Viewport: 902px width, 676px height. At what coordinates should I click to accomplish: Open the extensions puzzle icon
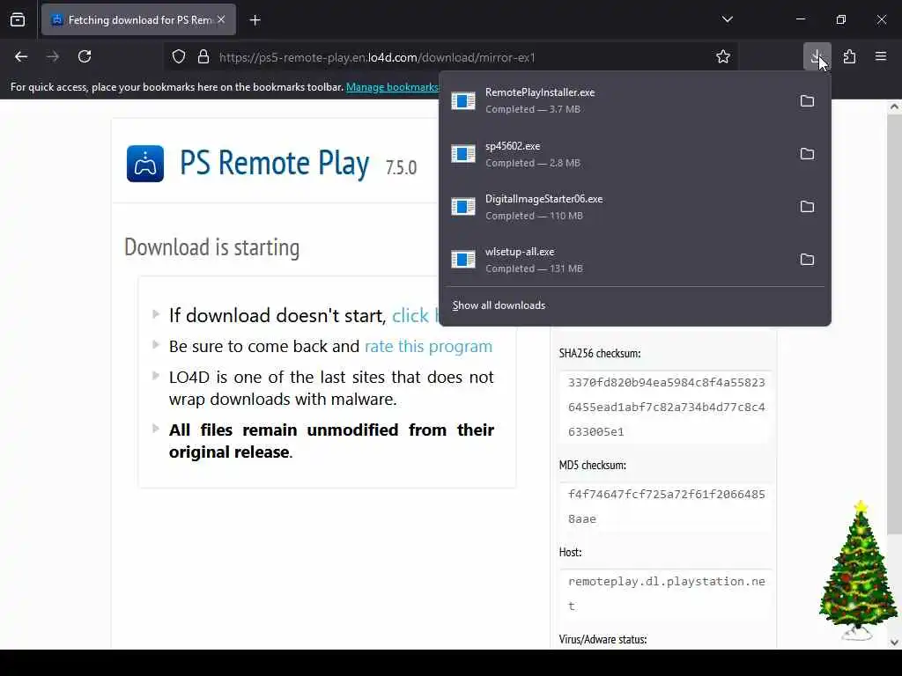coord(849,56)
